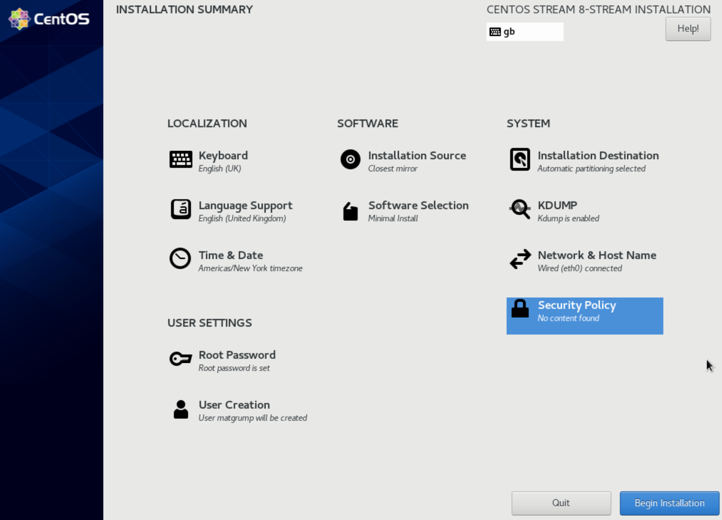The width and height of the screenshot is (722, 520).
Task: Open the Time & Date clock icon
Action: [x=180, y=259]
